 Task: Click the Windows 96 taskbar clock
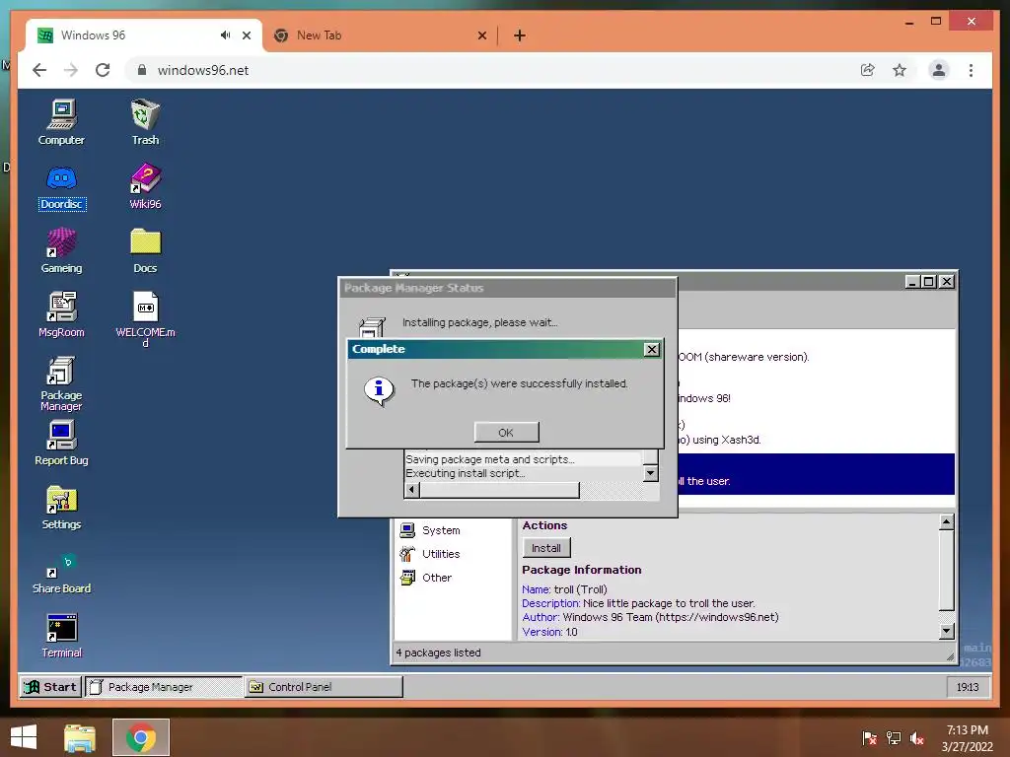(x=968, y=687)
